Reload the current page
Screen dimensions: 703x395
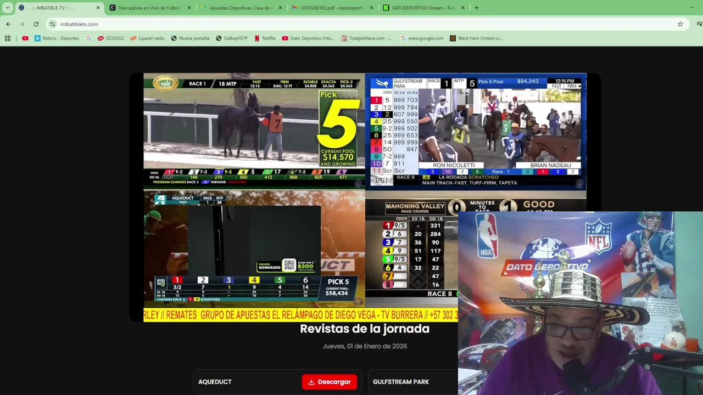[x=36, y=24]
